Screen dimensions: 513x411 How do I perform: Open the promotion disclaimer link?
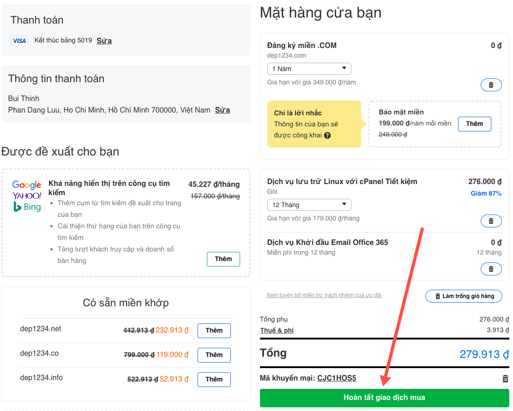[x=324, y=295]
